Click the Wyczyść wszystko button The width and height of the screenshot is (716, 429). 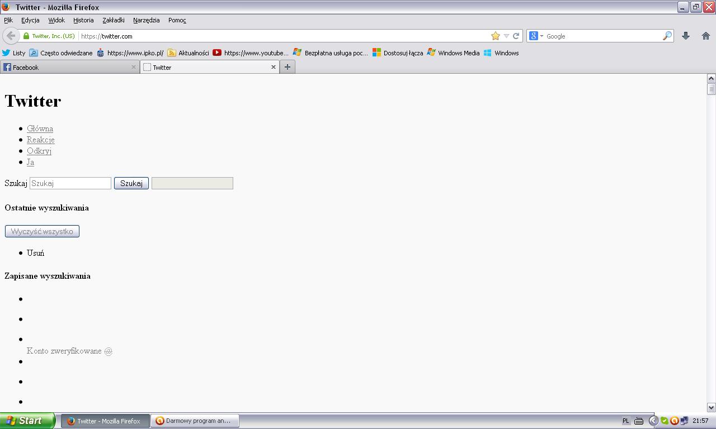click(42, 231)
